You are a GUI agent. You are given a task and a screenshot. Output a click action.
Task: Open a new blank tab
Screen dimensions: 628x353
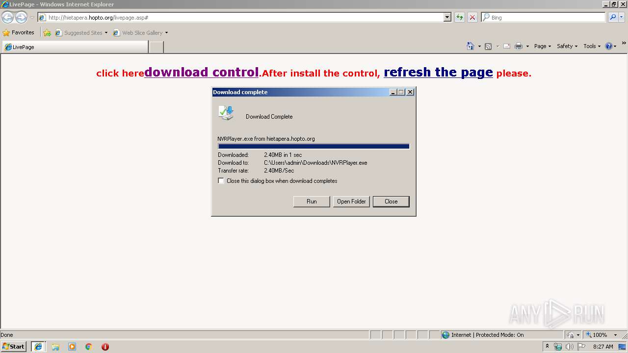[156, 47]
